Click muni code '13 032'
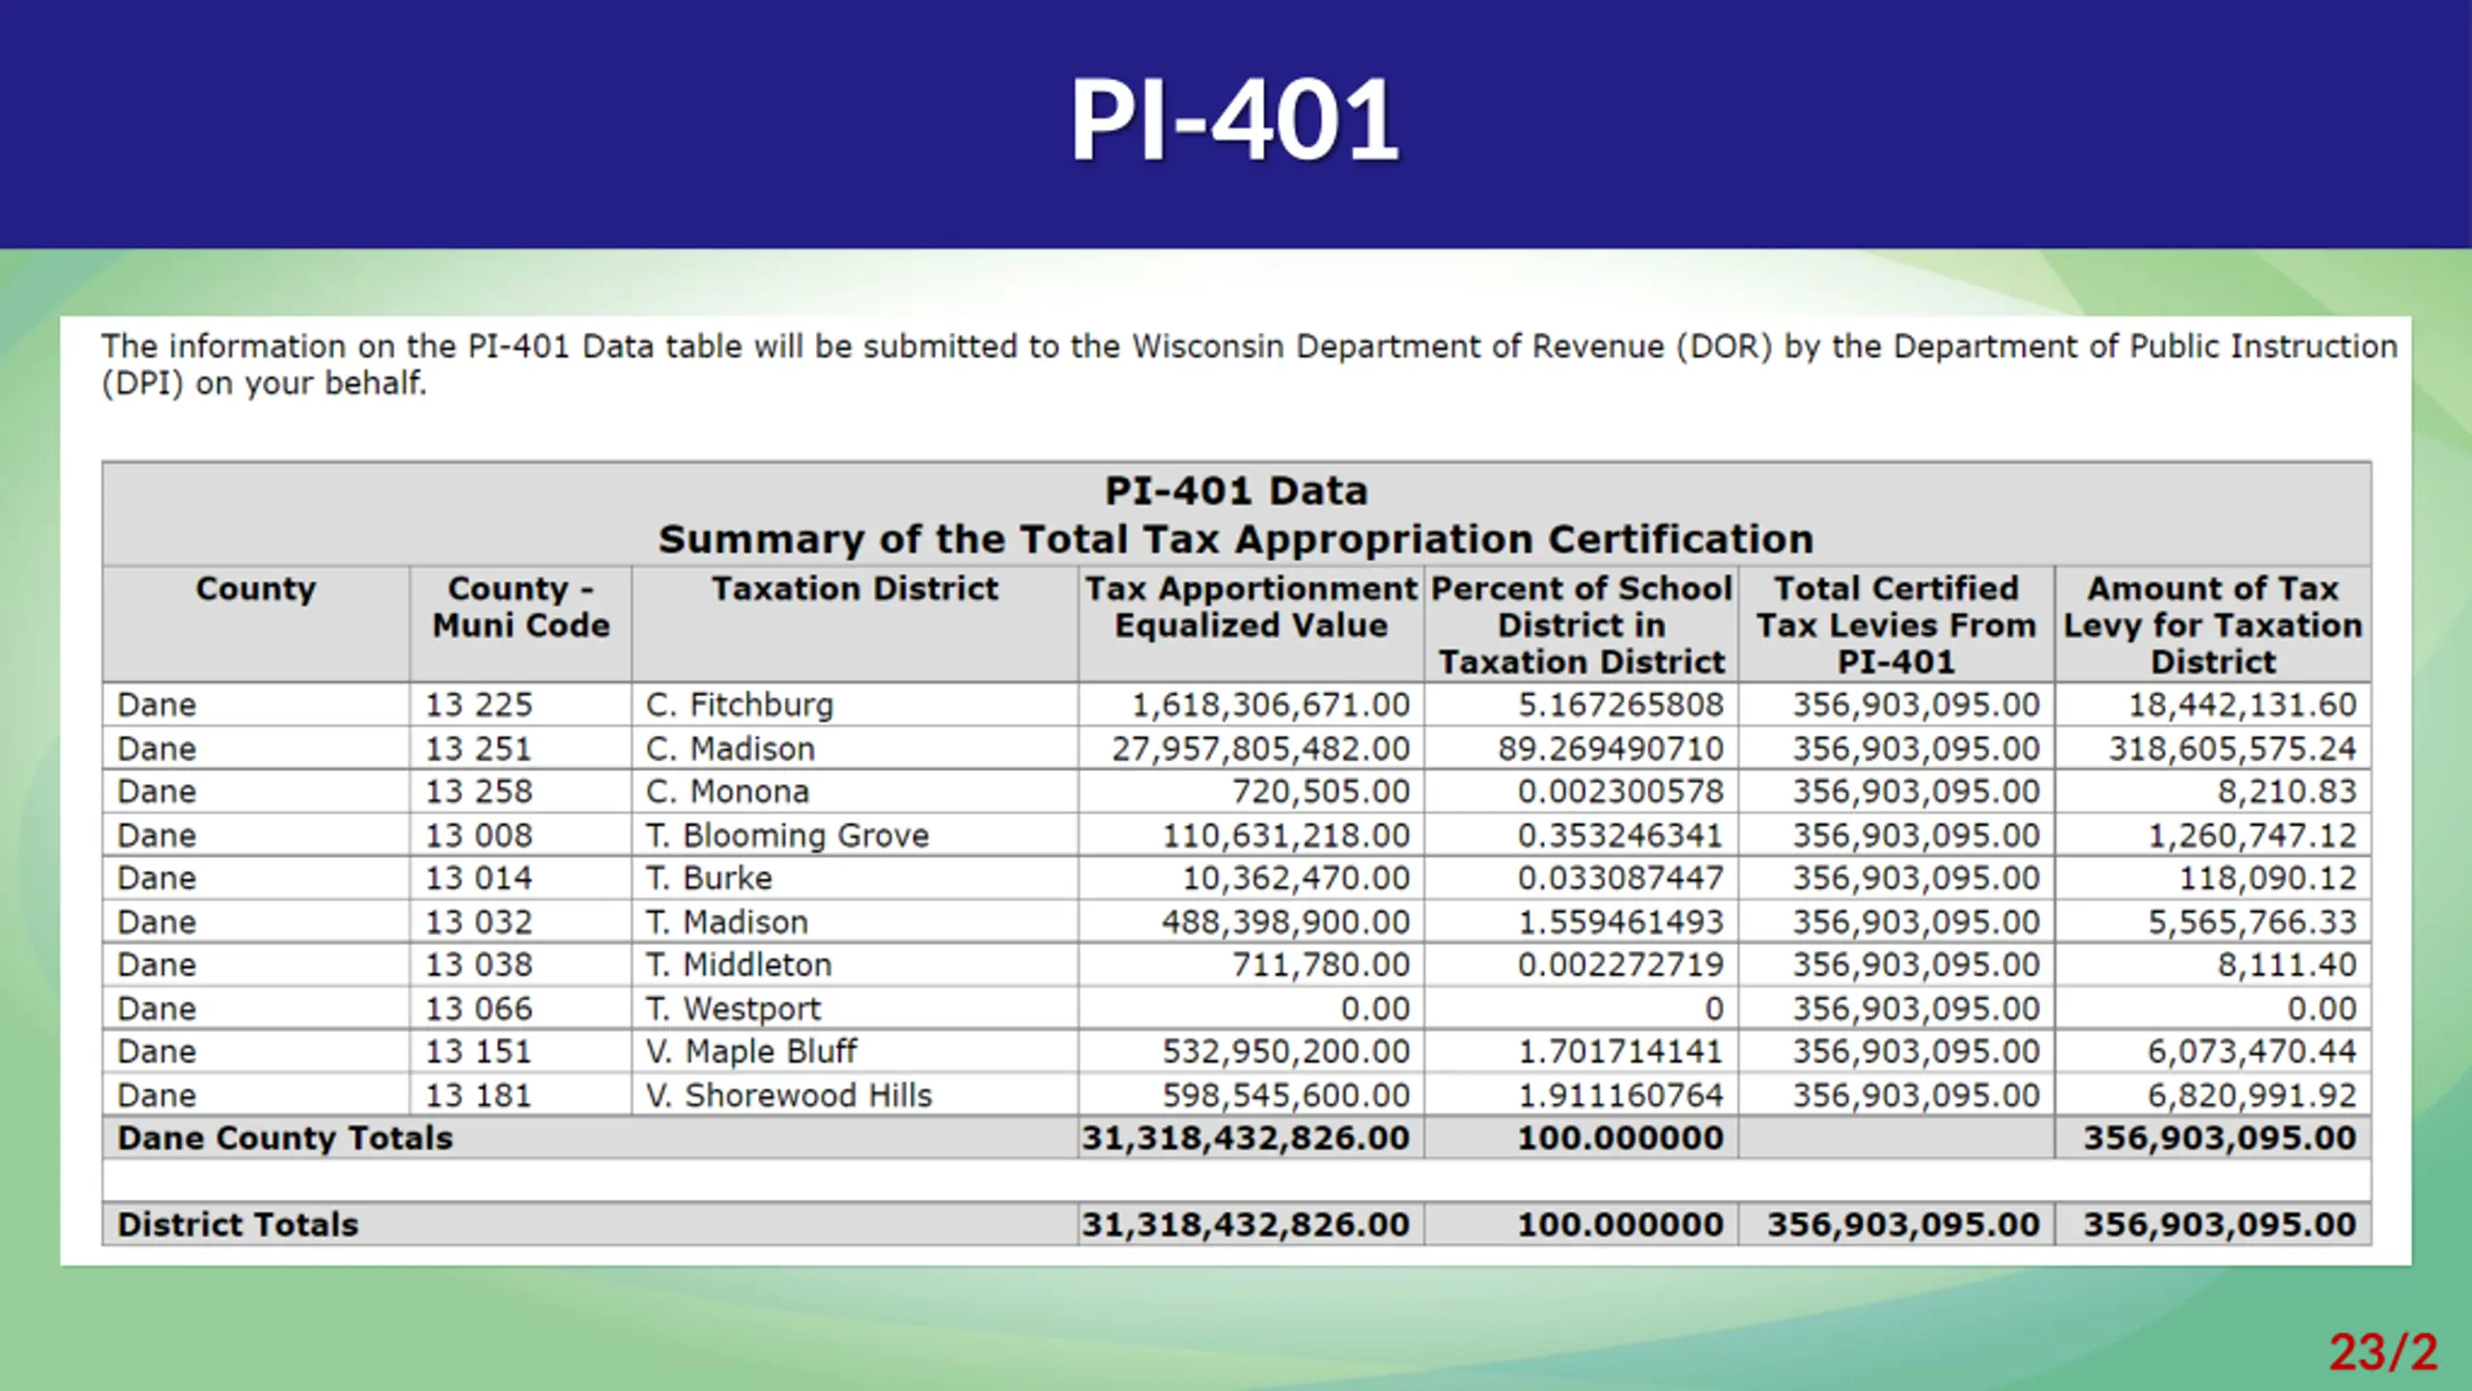This screenshot has height=1391, width=2472. click(x=479, y=922)
